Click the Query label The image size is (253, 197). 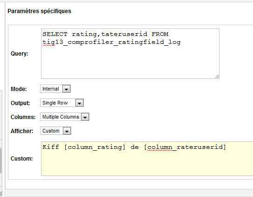pos(20,54)
